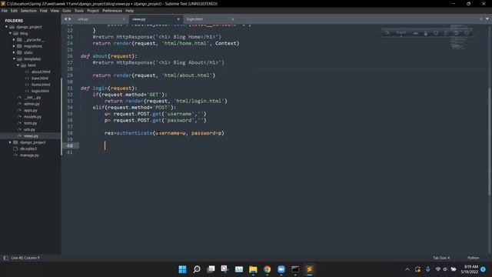The image size is (492, 277).
Task: Open the Find menu
Action: click(43, 11)
